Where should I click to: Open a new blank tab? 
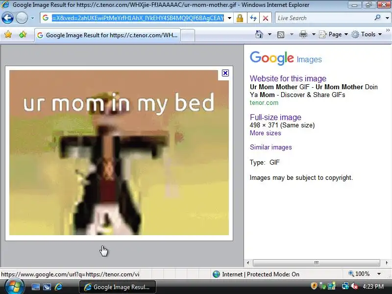coord(188,35)
